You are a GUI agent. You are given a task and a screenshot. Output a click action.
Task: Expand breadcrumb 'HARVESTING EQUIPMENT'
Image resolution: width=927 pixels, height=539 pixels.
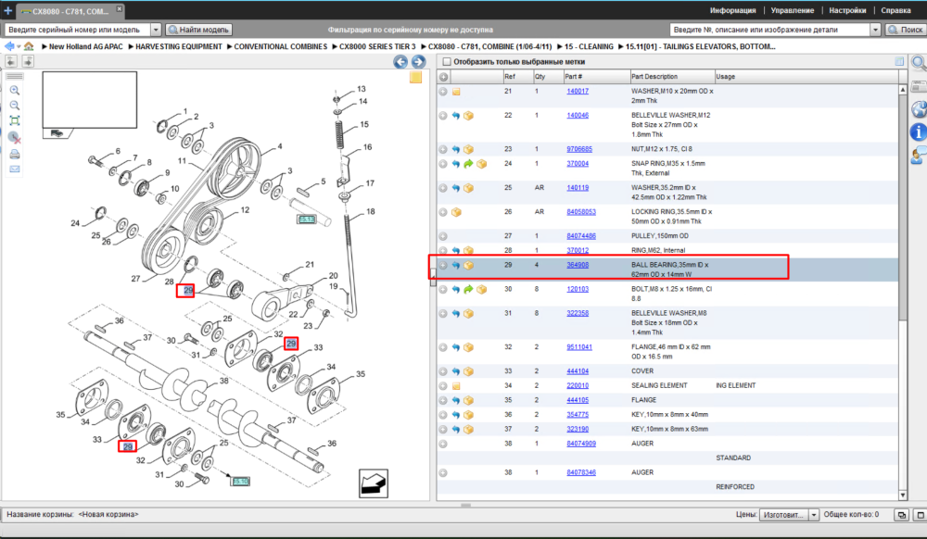(x=131, y=46)
